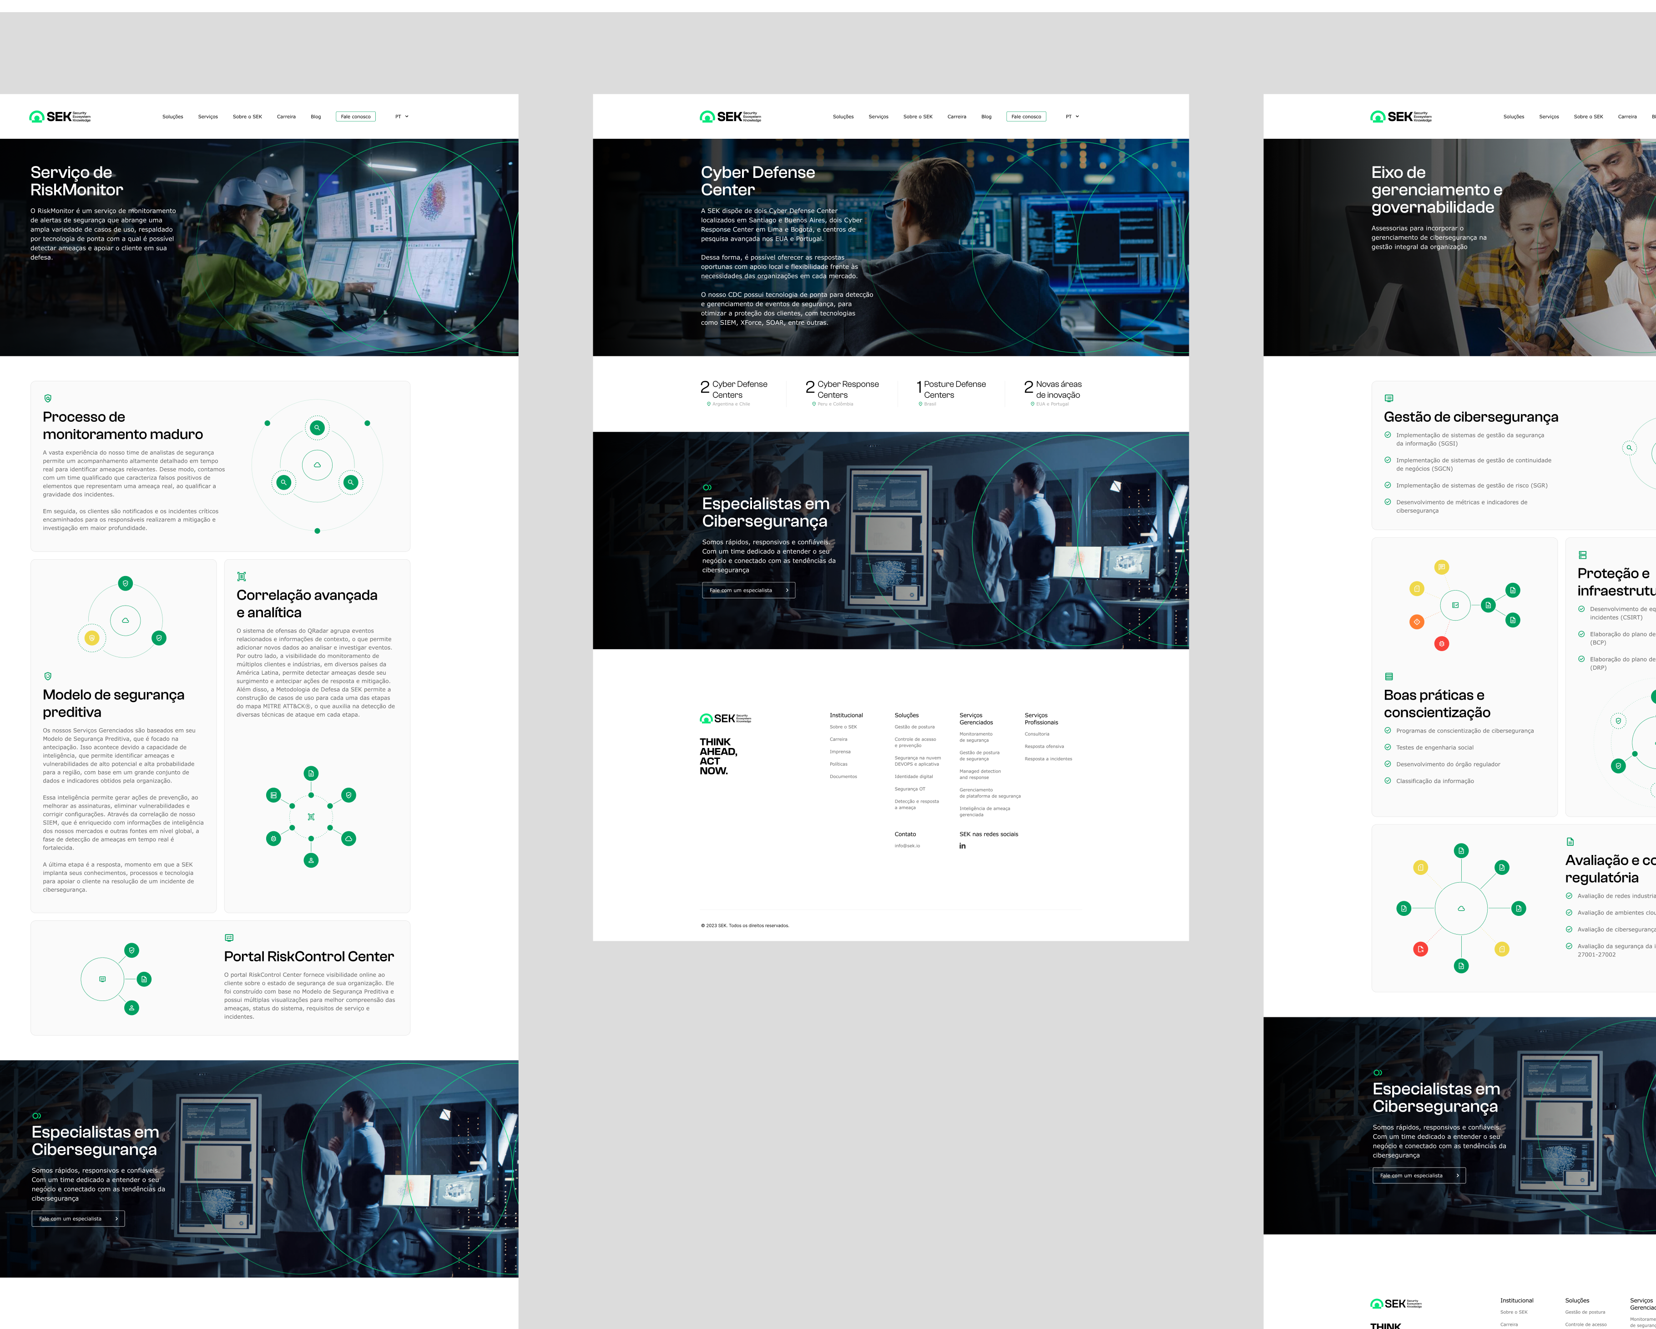1656x1329 pixels.
Task: Click orange node in Boas práticas diagram
Action: [x=1416, y=622]
